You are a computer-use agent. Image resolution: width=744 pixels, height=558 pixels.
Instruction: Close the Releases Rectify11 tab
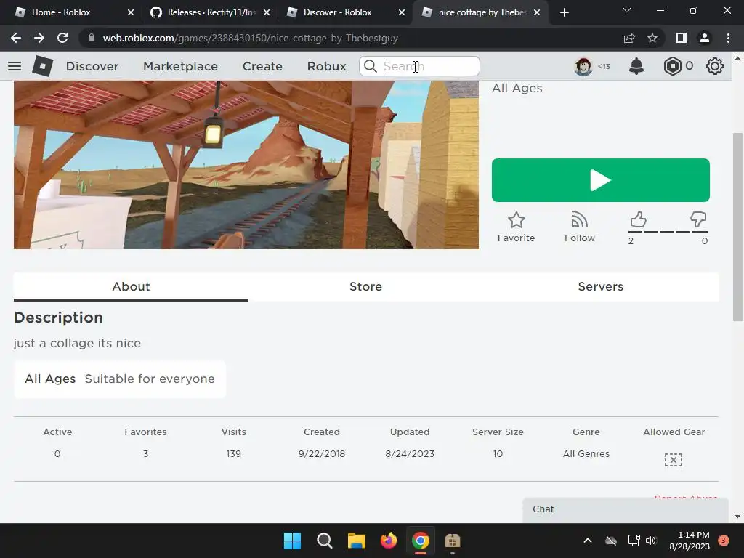(x=267, y=12)
